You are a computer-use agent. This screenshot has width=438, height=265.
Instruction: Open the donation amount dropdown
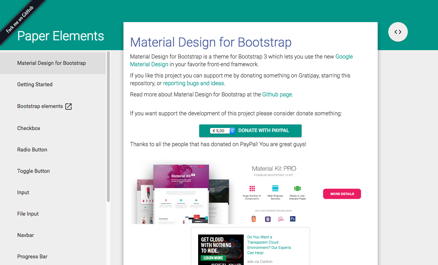click(222, 131)
